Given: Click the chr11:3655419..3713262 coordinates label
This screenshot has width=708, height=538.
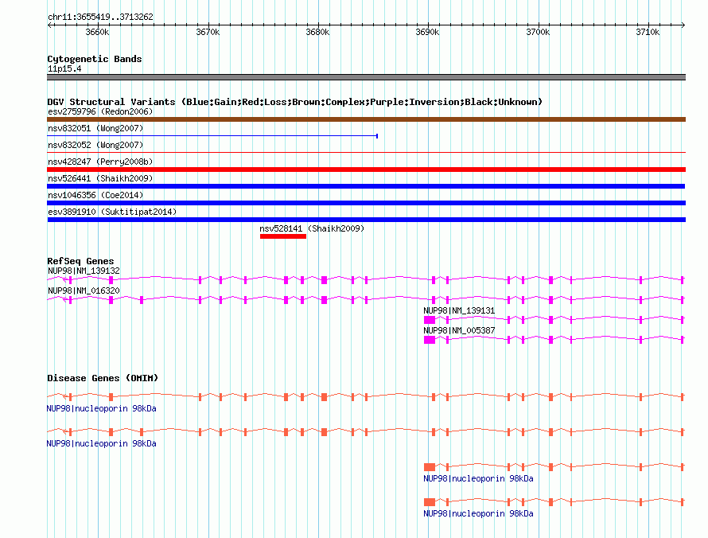Looking at the screenshot, I should [100, 18].
